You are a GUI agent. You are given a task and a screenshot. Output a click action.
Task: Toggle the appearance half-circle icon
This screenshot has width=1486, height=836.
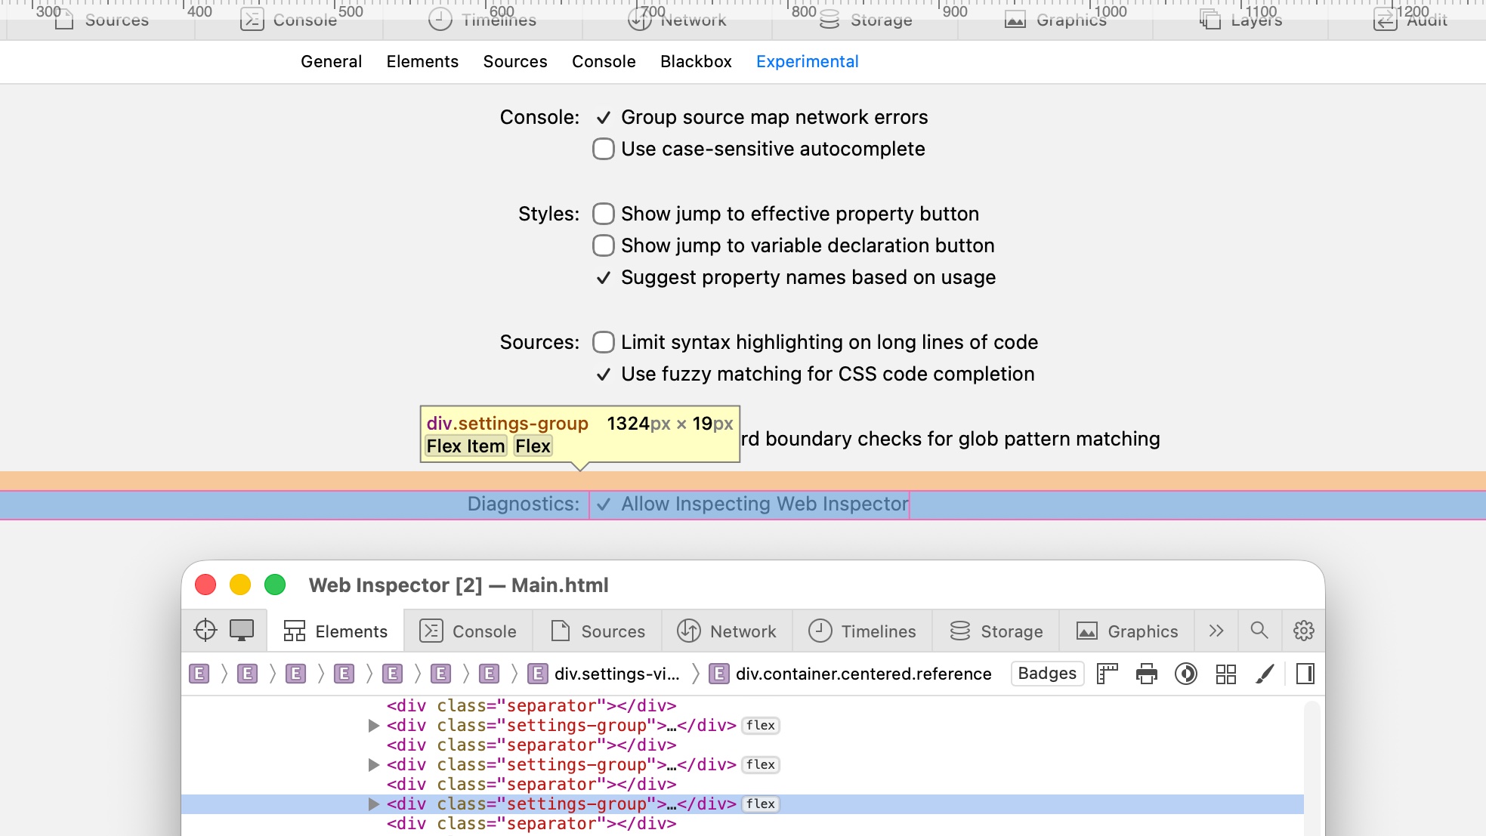pos(1186,673)
